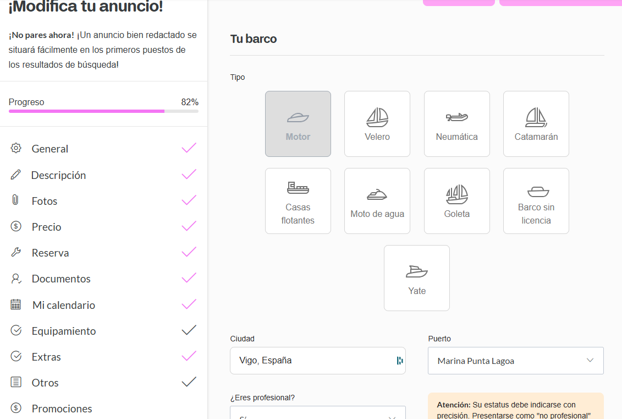Open the Puerto dropdown Marina Punta Lagoa
The width and height of the screenshot is (622, 419).
click(515, 361)
